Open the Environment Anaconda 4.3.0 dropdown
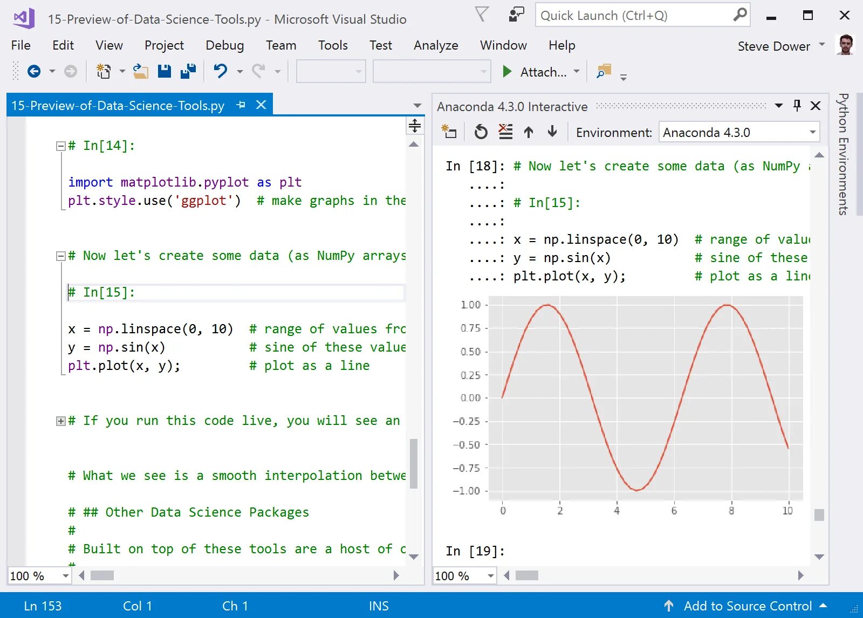The height and width of the screenshot is (618, 863). coord(812,132)
